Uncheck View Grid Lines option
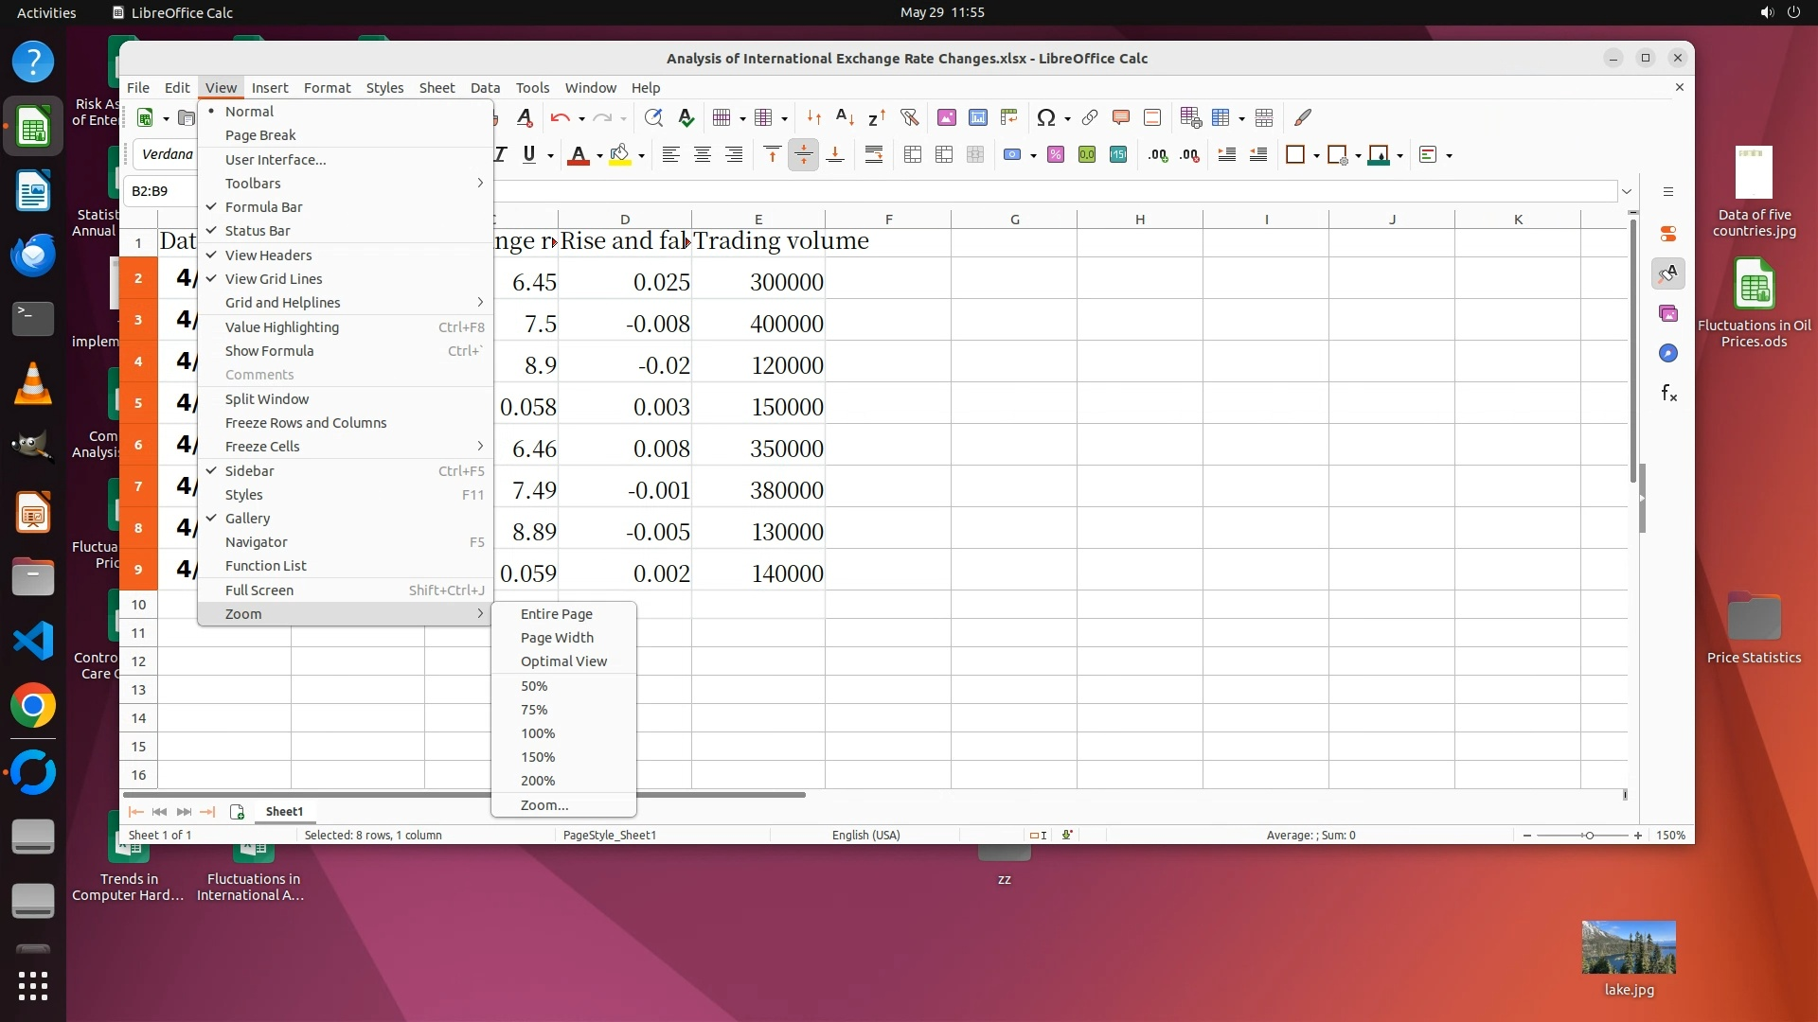 click(x=274, y=278)
